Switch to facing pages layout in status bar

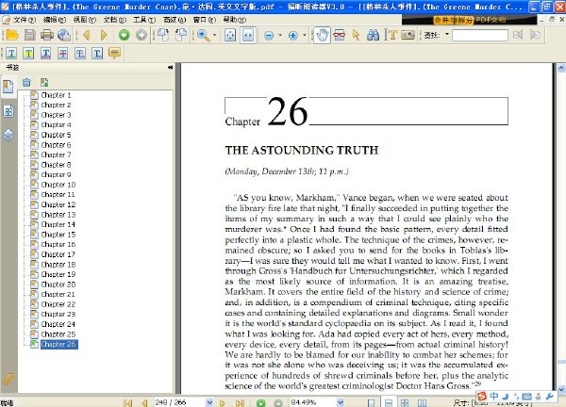pyautogui.click(x=422, y=402)
